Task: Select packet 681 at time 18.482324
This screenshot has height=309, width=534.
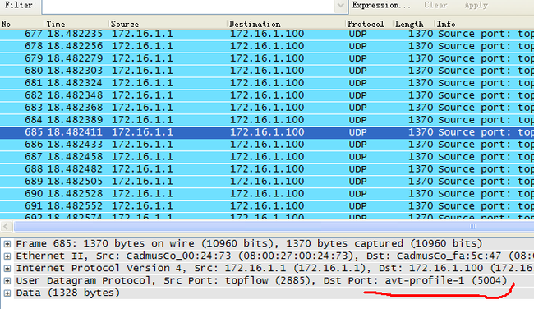Action: click(267, 83)
